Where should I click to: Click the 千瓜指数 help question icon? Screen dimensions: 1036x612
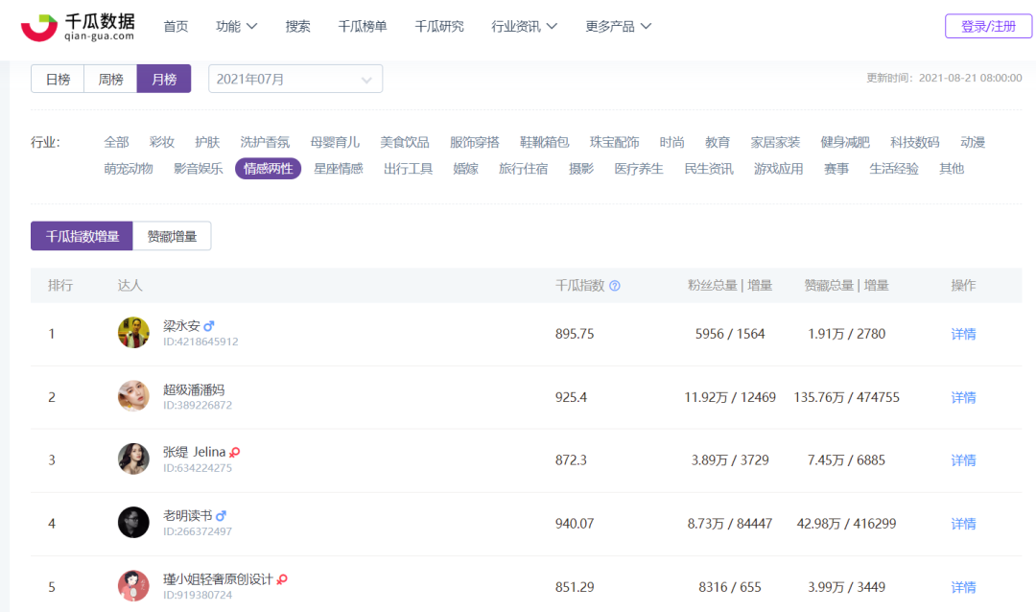(x=615, y=286)
